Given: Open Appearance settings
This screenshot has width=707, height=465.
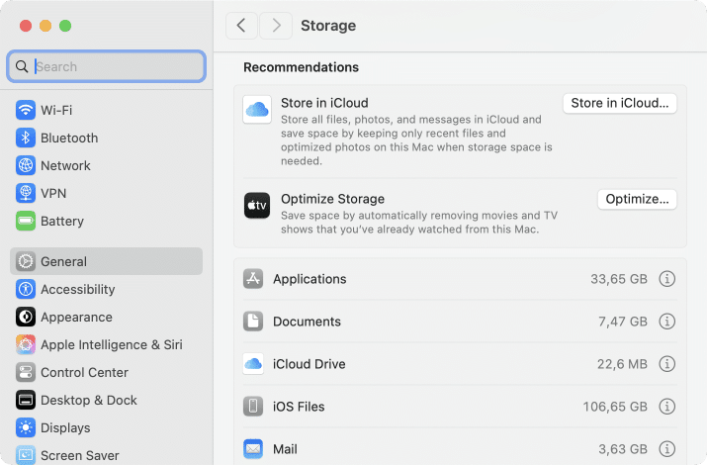Looking at the screenshot, I should click(107, 317).
